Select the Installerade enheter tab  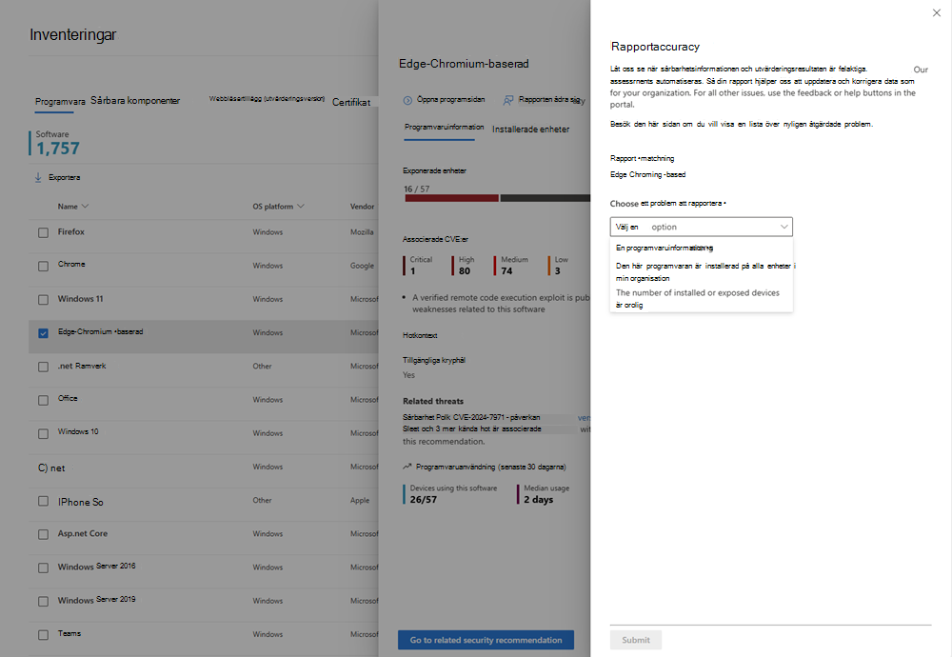click(x=530, y=129)
